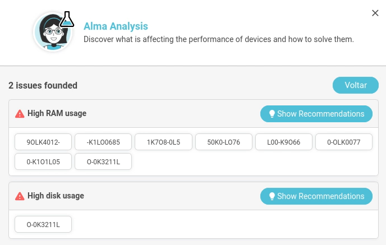The image size is (386, 245).
Task: Select device 0-OLK0077 chip
Action: point(344,142)
